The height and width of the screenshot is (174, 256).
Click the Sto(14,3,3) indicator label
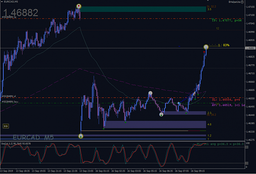pos(16,144)
